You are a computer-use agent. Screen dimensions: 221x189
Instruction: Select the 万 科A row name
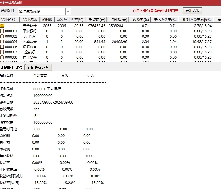(x=30, y=36)
